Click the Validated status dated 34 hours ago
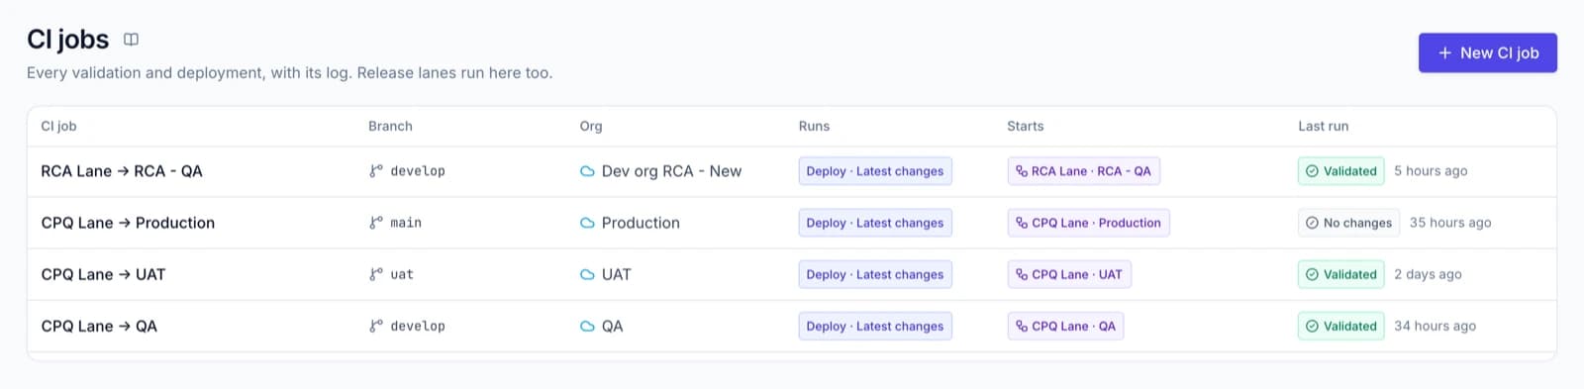This screenshot has width=1584, height=389. click(x=1341, y=326)
